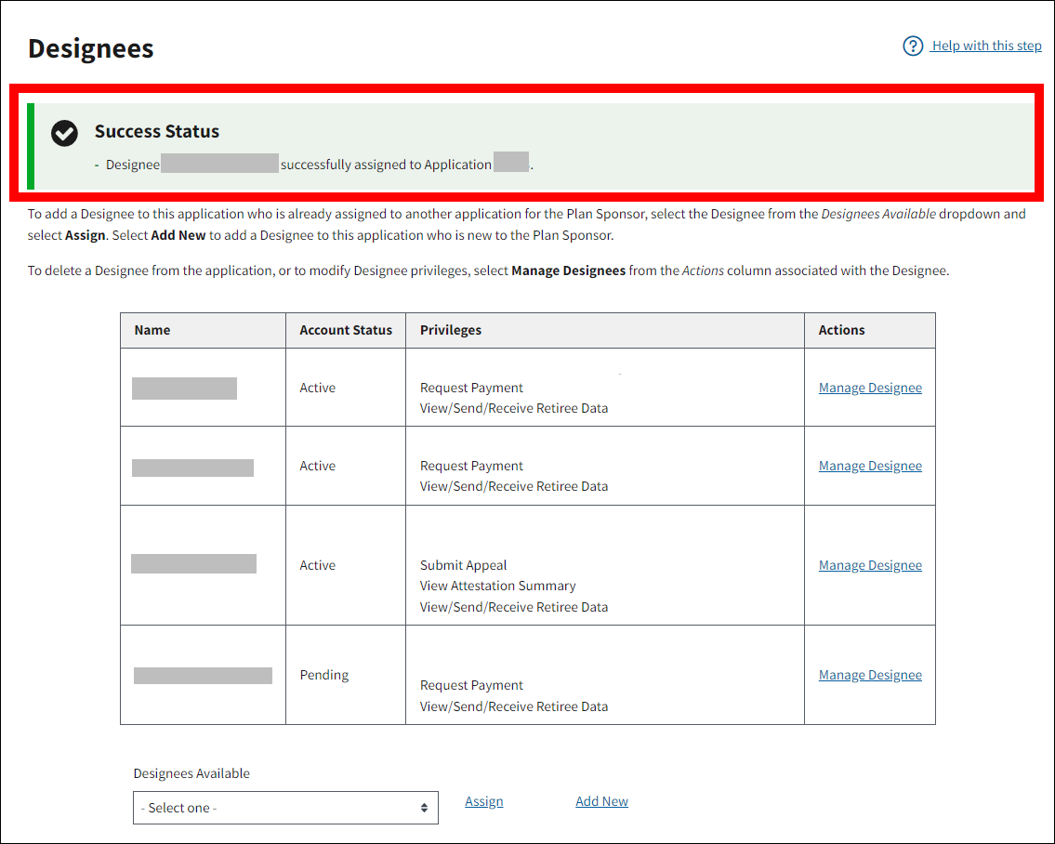This screenshot has width=1055, height=844.
Task: Click the dropdown arrows in the Select one box
Action: tap(424, 808)
